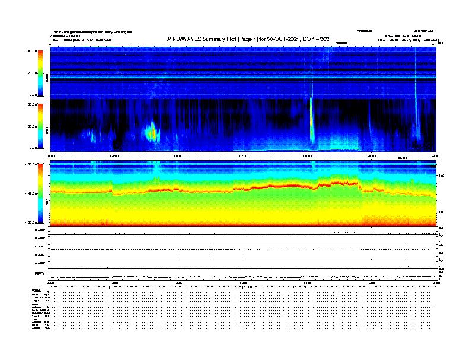
Task: Click the RAD2 intensity color bar
Action: tap(40, 73)
